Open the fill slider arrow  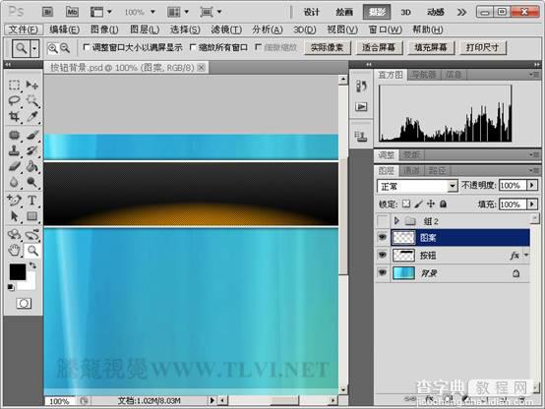coord(532,204)
